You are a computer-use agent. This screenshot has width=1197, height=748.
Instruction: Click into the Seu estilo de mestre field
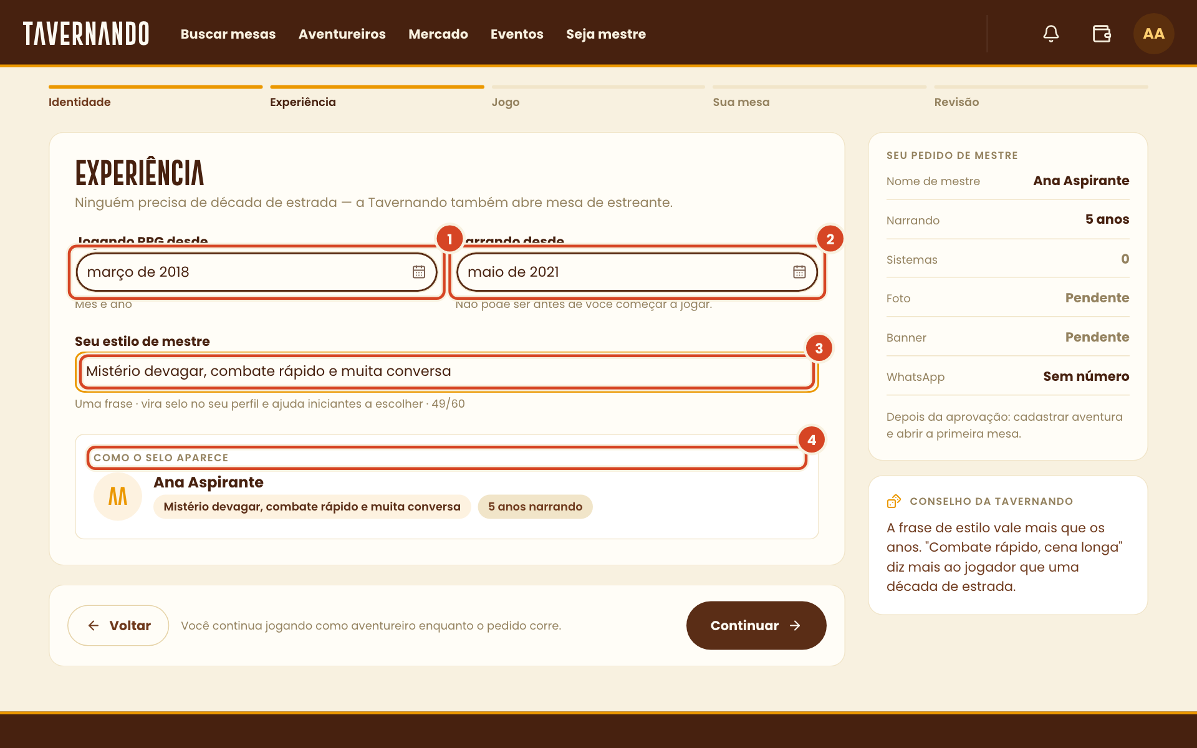(x=446, y=372)
